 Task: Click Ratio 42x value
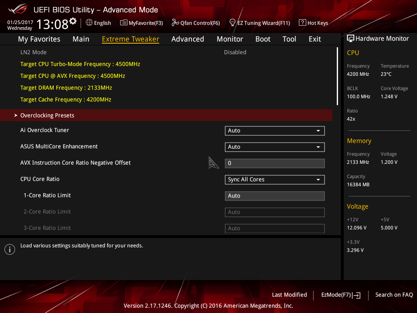pyautogui.click(x=351, y=119)
